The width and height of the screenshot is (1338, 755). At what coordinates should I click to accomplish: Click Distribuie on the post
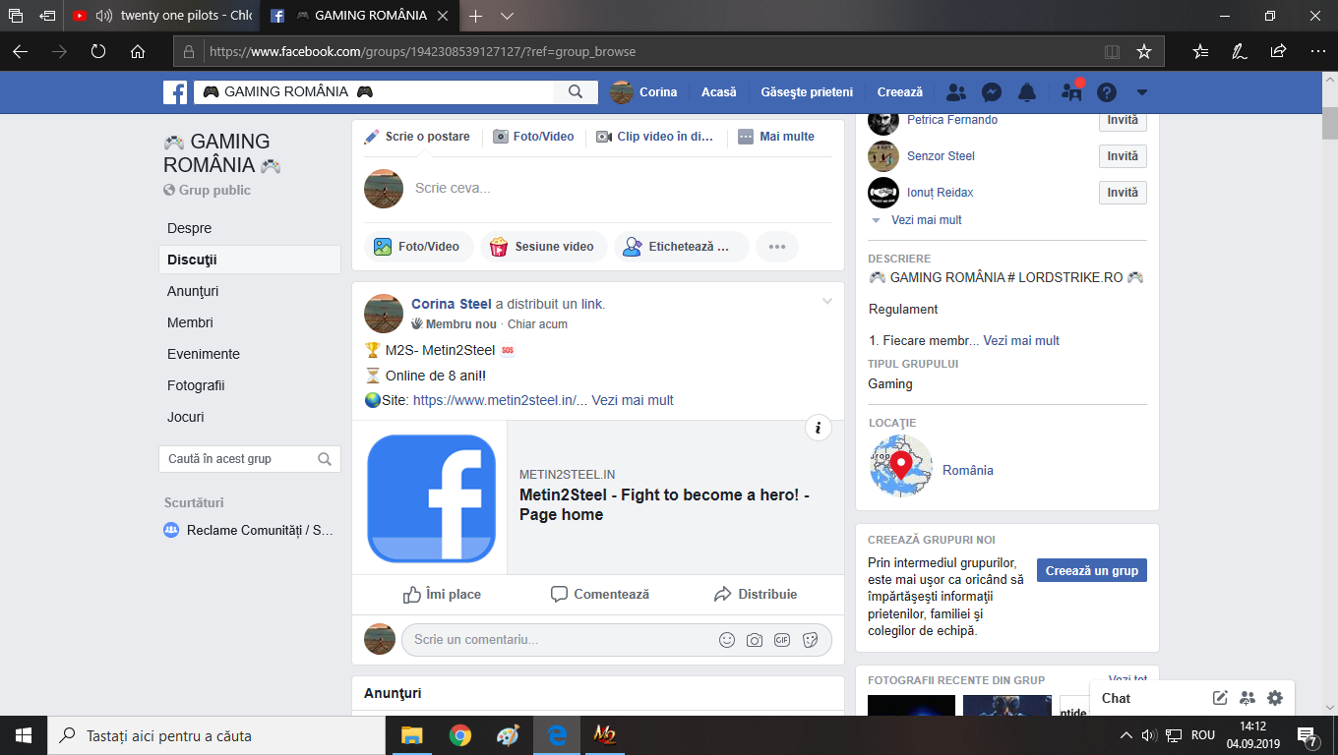click(756, 594)
